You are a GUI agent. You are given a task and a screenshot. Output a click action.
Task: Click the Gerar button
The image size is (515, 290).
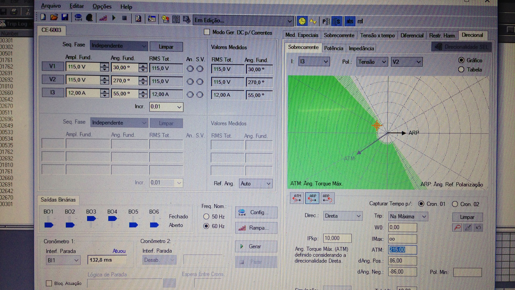pos(256,246)
